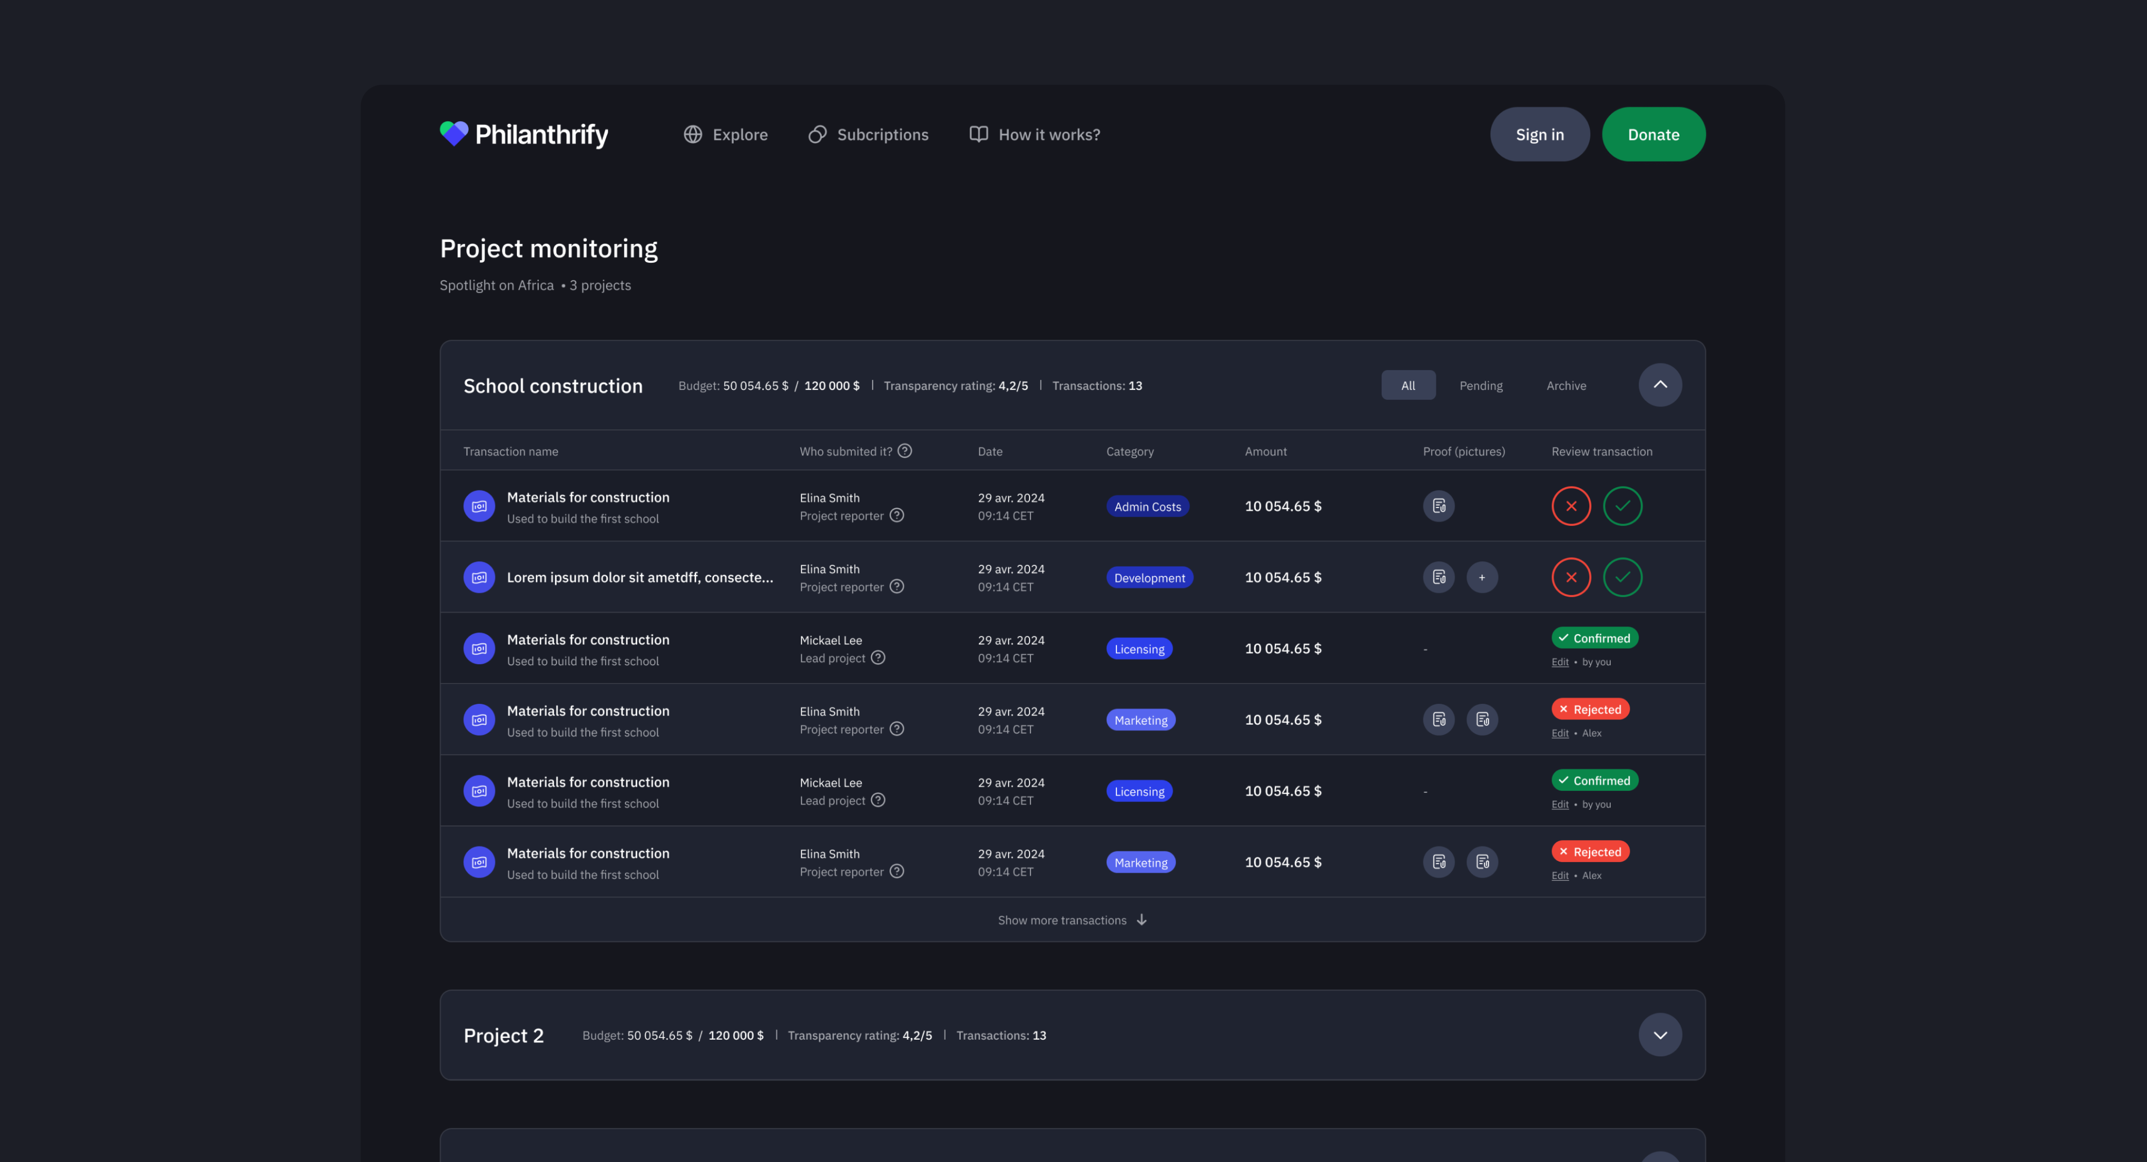Image resolution: width=2147 pixels, height=1162 pixels.
Task: Open transaction icon for Lorem ipsum row
Action: click(479, 577)
